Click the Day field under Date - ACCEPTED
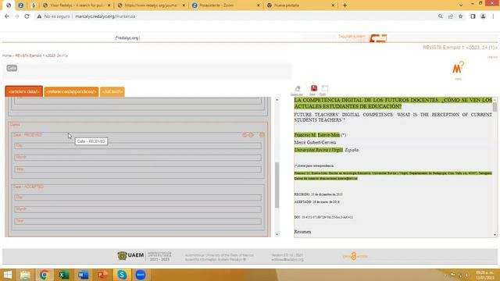500x281 pixels. (137, 197)
